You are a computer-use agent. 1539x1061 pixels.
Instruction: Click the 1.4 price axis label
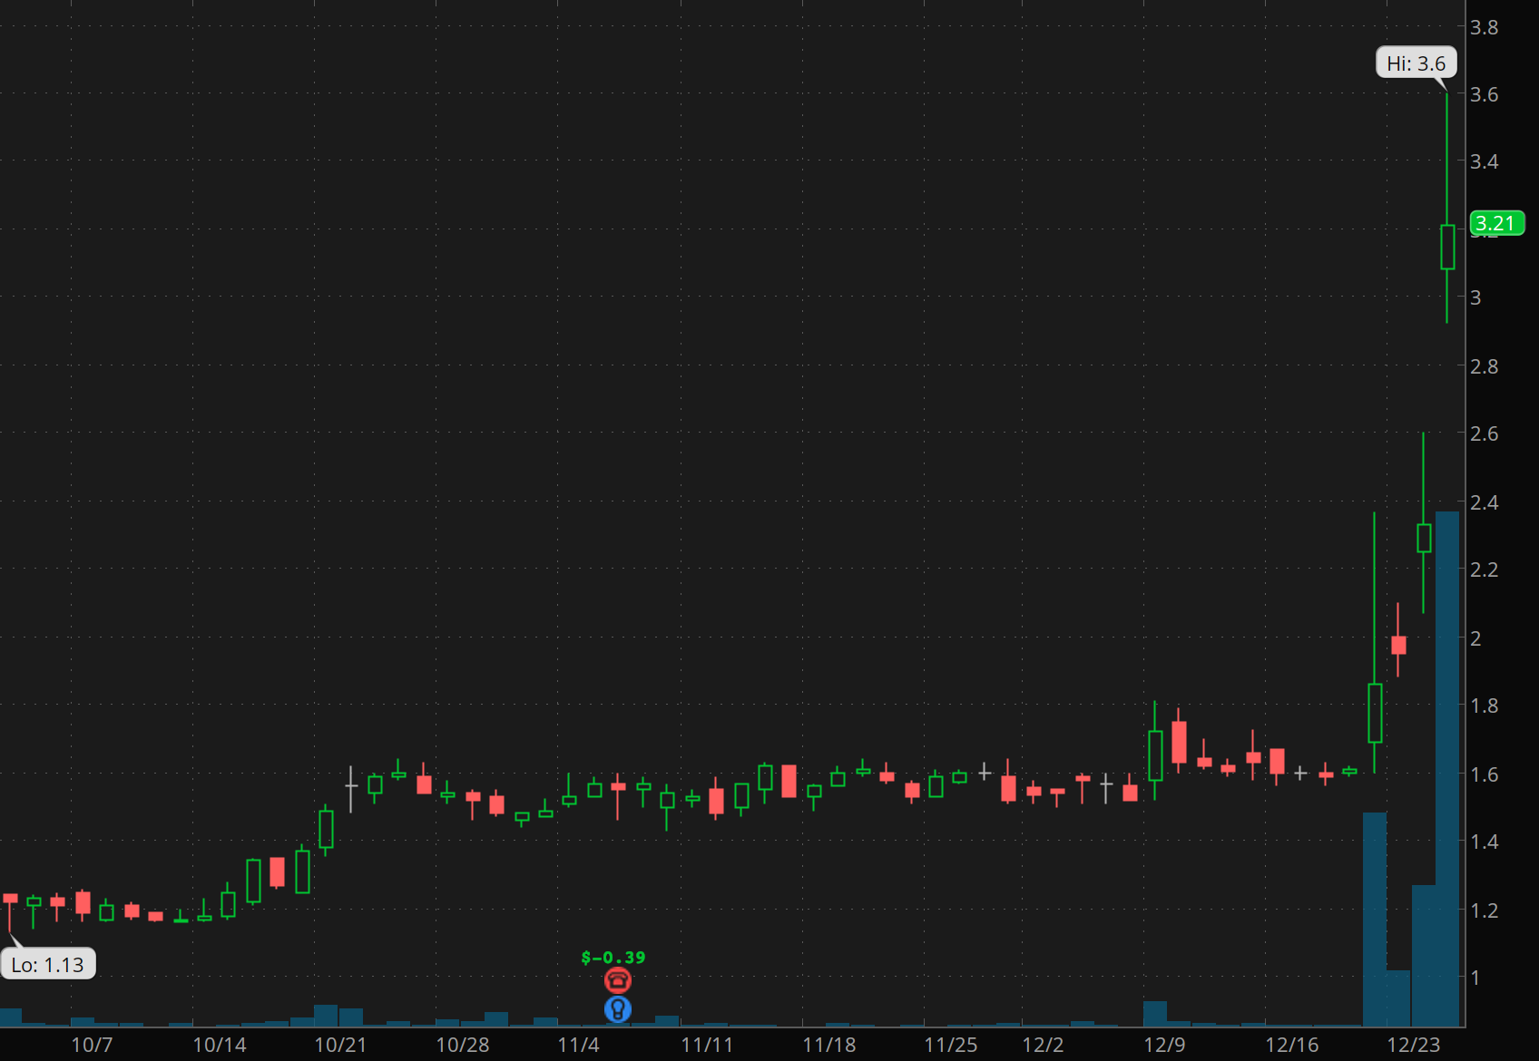click(1485, 842)
